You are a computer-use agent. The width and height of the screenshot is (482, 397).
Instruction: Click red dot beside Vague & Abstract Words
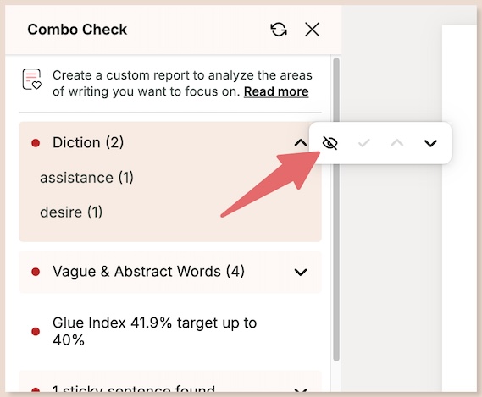click(x=36, y=272)
